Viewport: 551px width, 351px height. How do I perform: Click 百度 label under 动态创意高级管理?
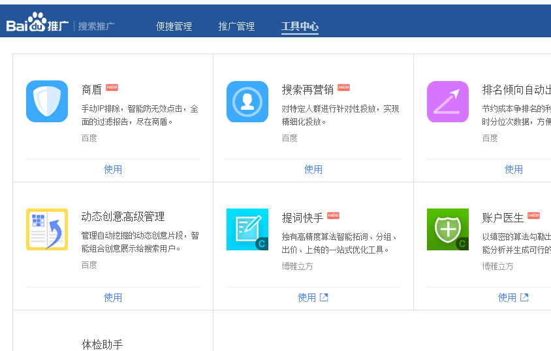point(89,265)
